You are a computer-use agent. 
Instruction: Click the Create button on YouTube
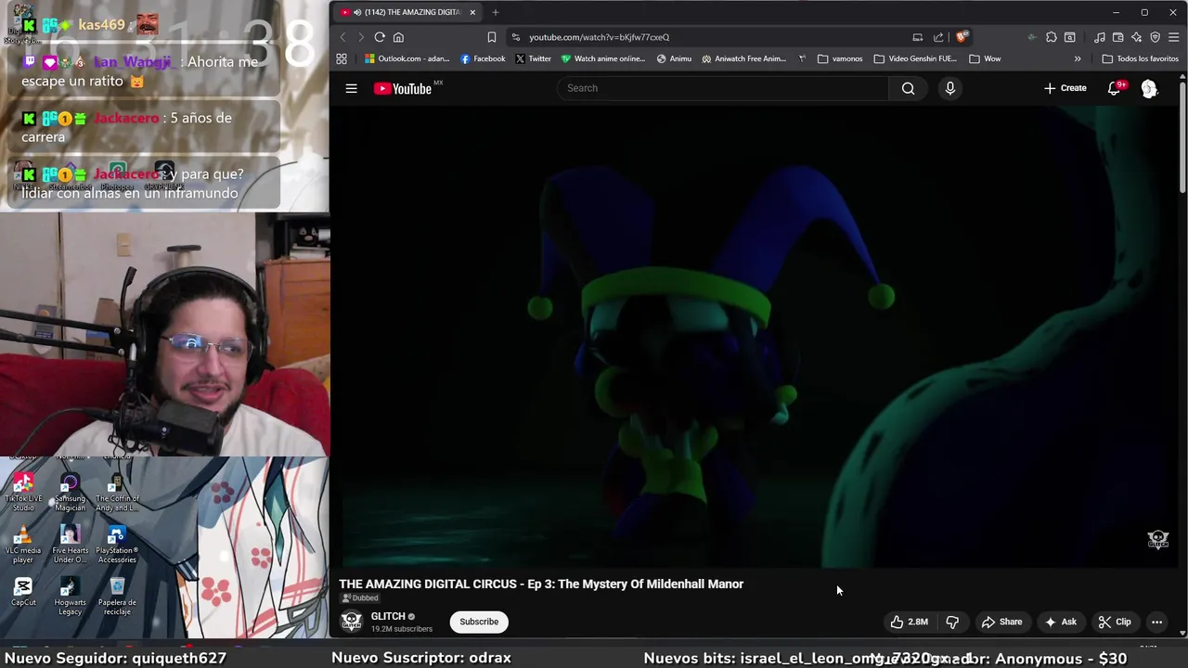coord(1065,88)
